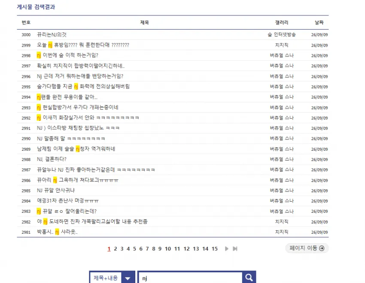
Task: Go to page 3
Action: point(122,249)
